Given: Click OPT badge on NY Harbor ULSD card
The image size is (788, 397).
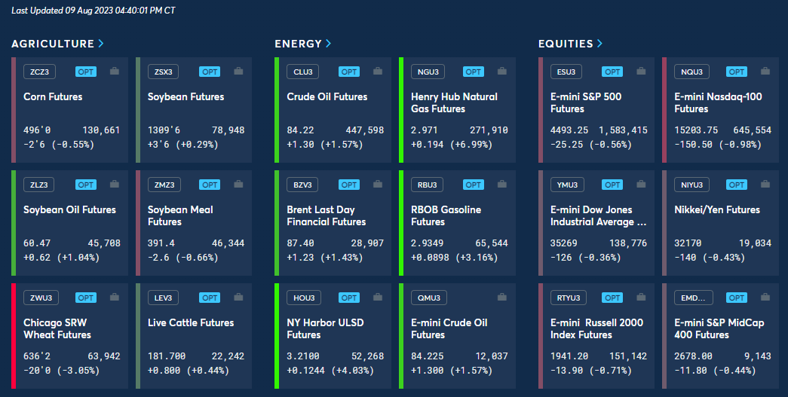Looking at the screenshot, I should point(349,298).
